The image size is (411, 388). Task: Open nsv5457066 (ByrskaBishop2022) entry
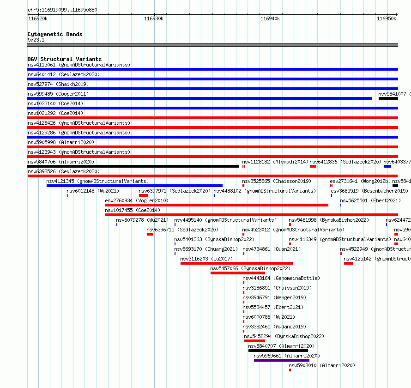[250, 268]
